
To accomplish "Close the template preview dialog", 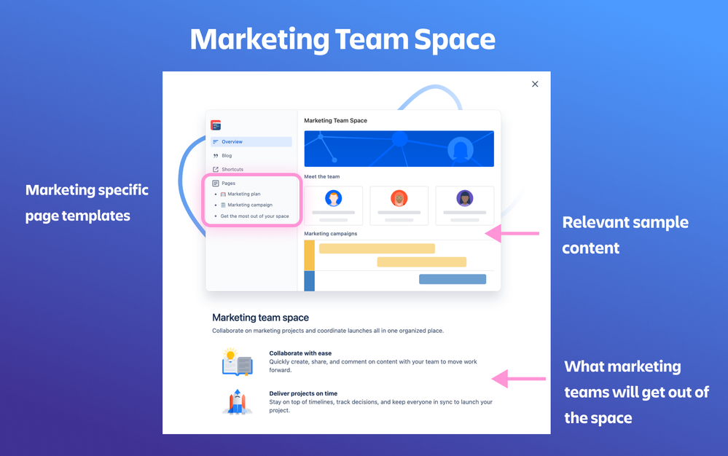I will (x=535, y=84).
